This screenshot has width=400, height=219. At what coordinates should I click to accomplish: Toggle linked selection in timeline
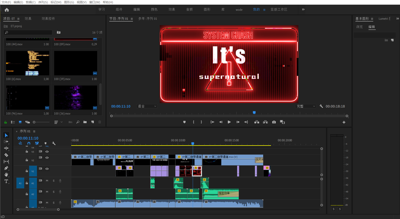(x=37, y=143)
